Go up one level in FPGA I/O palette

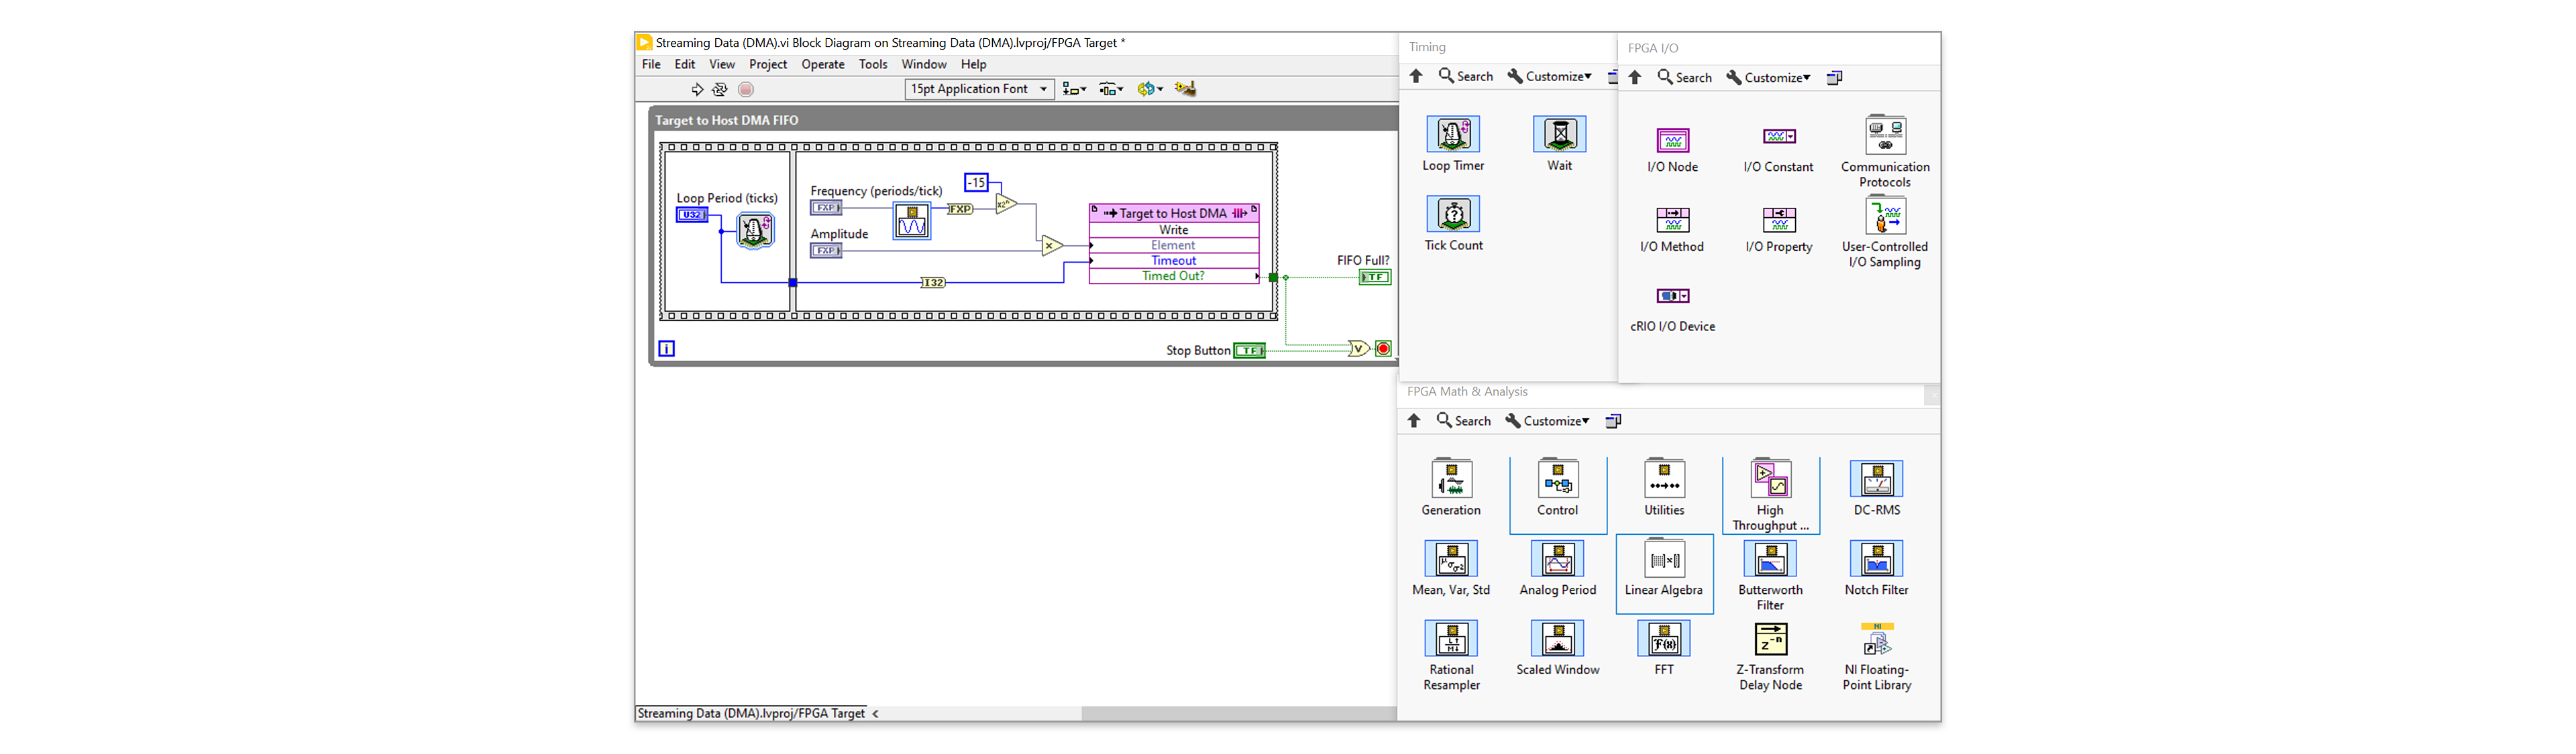(1635, 77)
